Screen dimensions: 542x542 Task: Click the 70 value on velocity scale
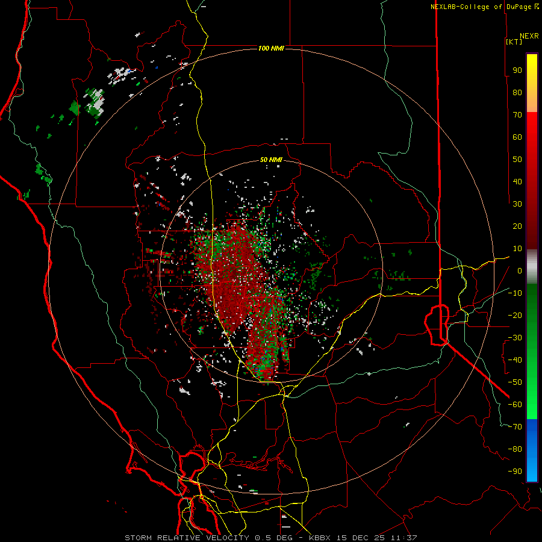coord(517,115)
